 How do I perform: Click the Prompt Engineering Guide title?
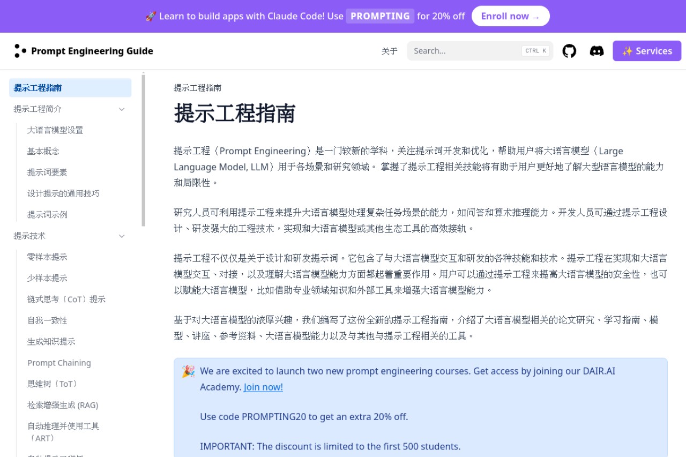pos(92,51)
